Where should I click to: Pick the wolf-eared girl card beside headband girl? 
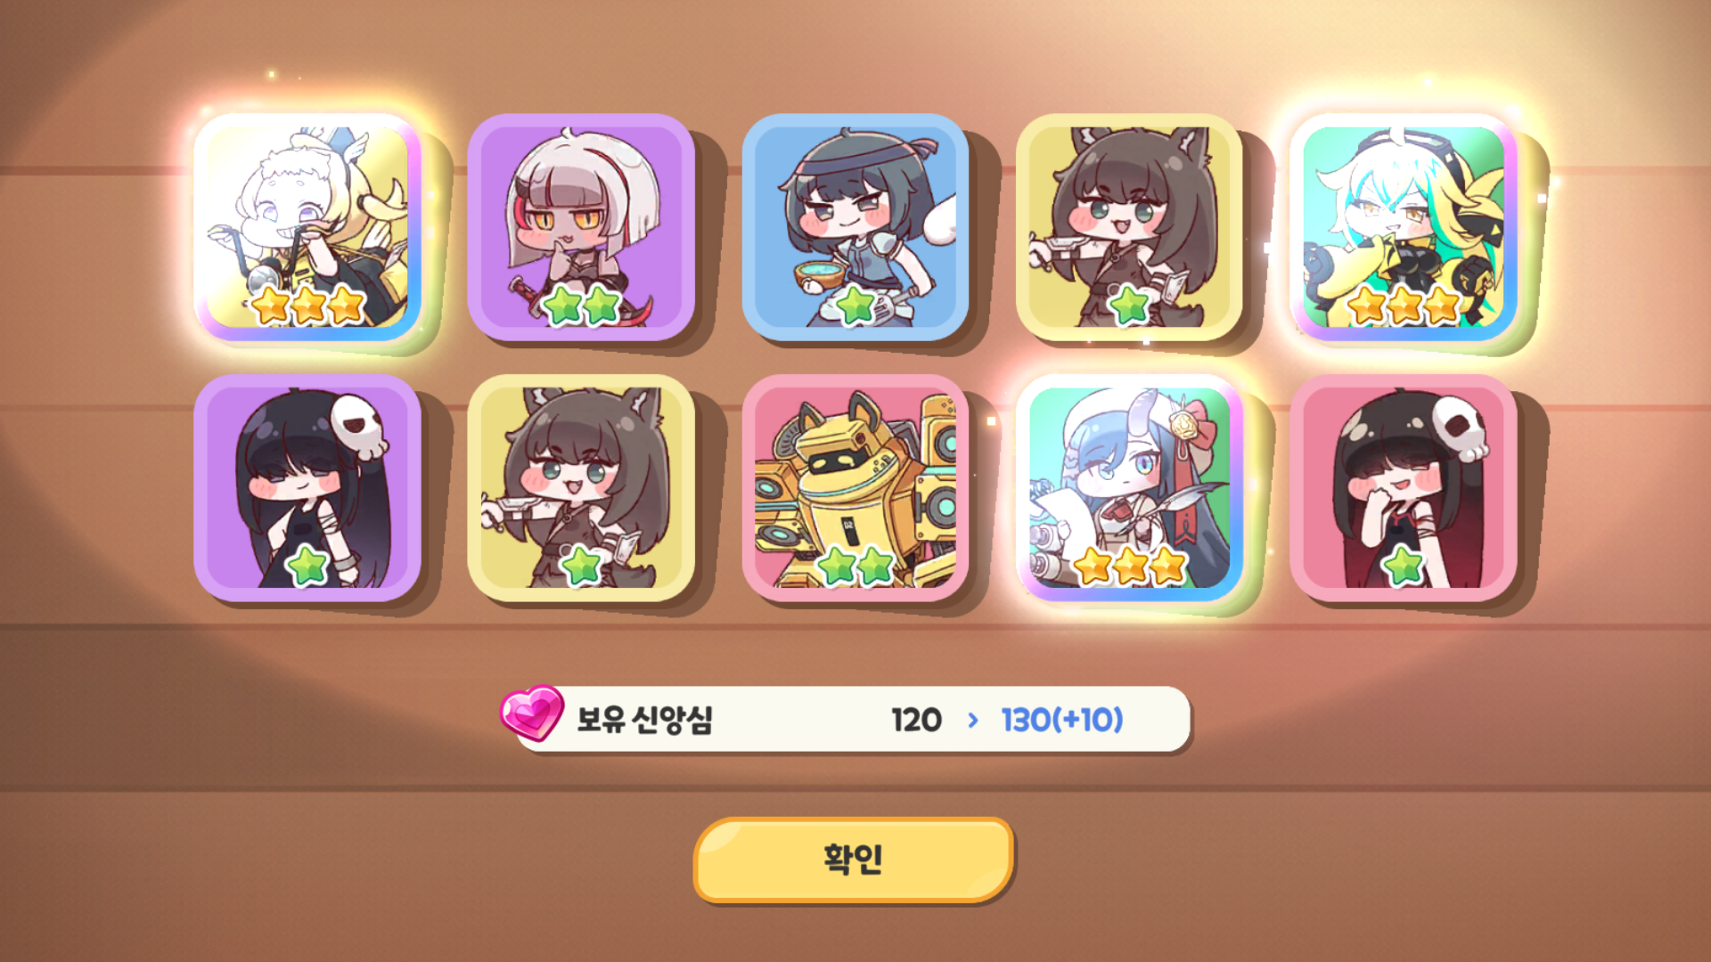click(1129, 227)
